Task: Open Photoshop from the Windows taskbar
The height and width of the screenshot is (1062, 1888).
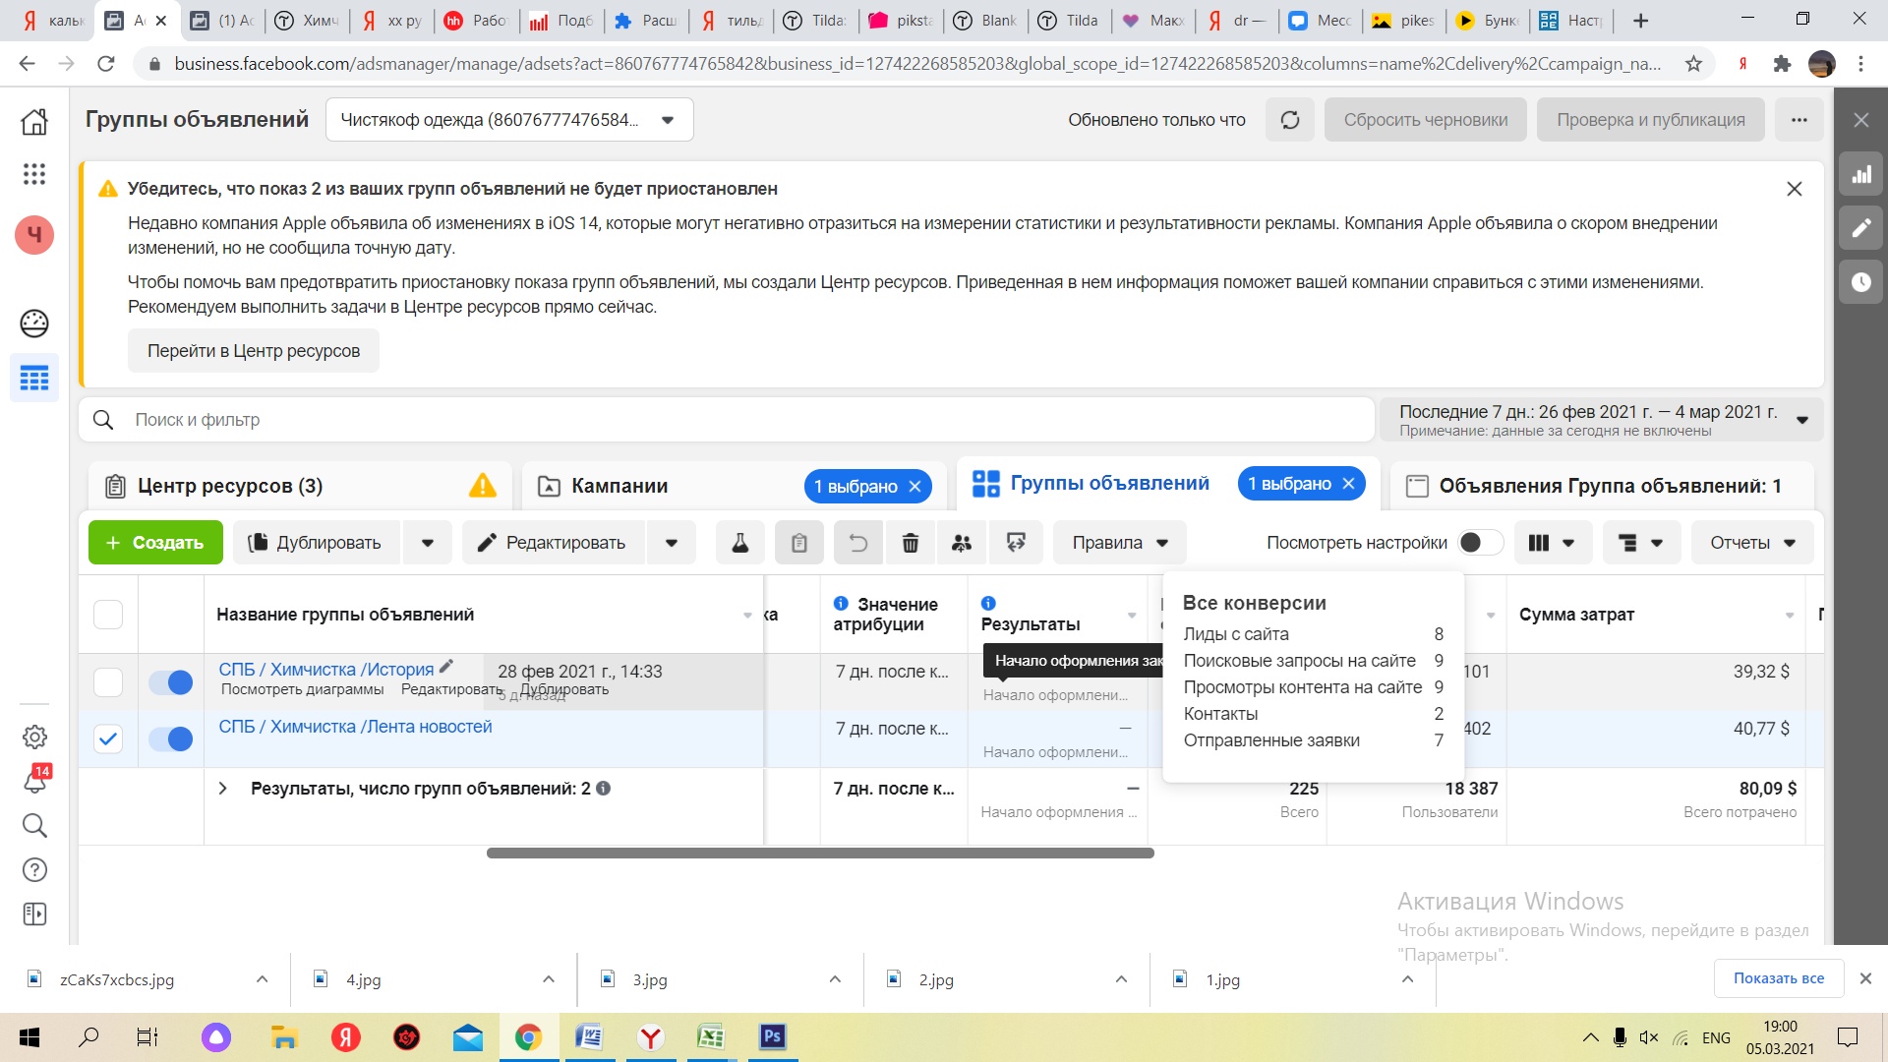Action: click(x=773, y=1036)
